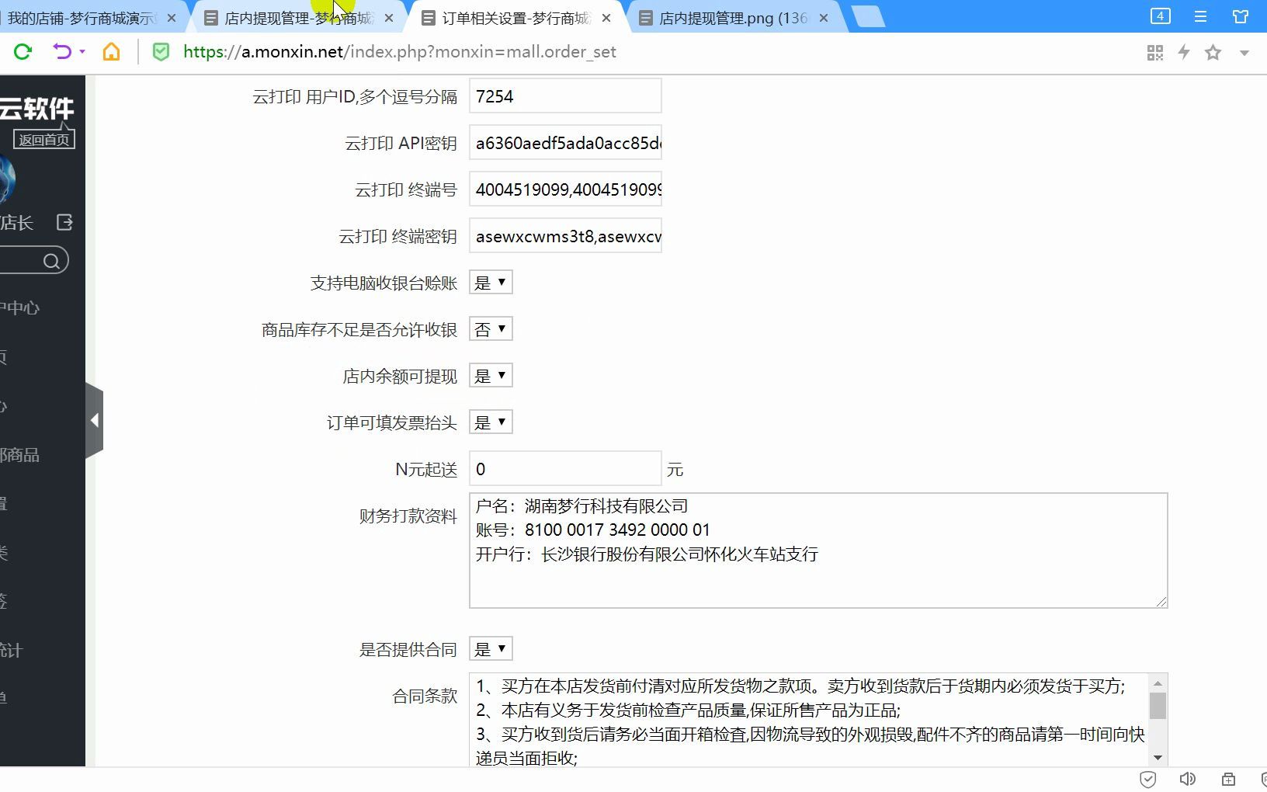Close the 店内提现管理.png tab

coord(824,18)
